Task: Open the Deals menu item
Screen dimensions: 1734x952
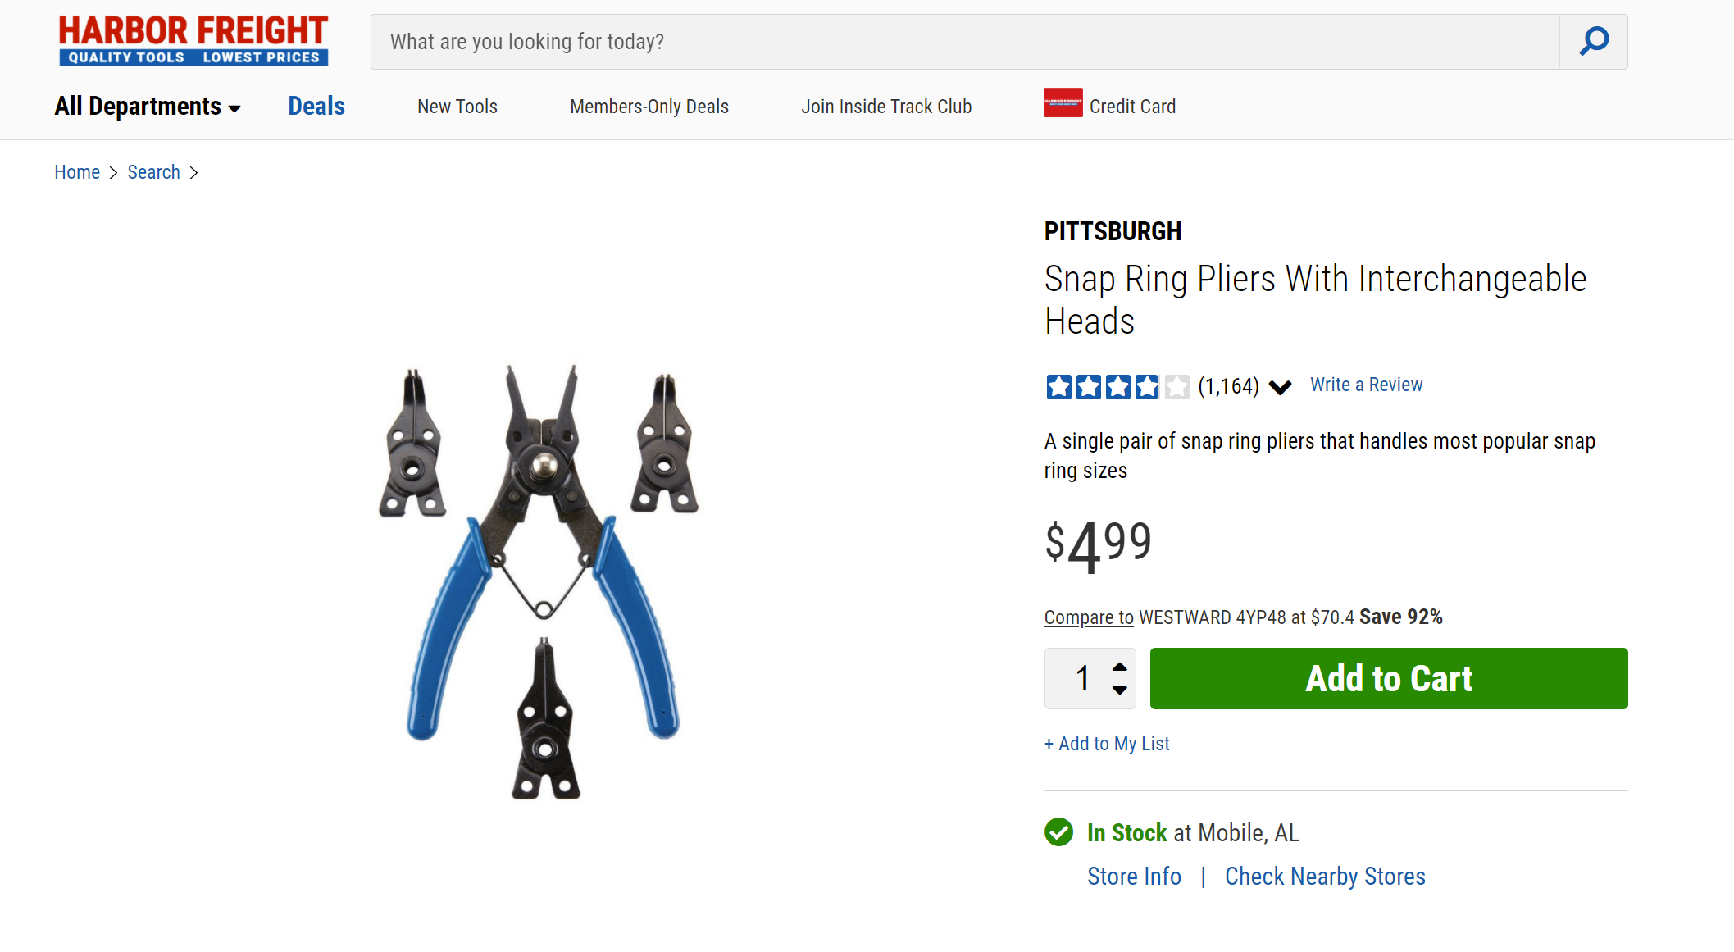Action: [x=316, y=107]
